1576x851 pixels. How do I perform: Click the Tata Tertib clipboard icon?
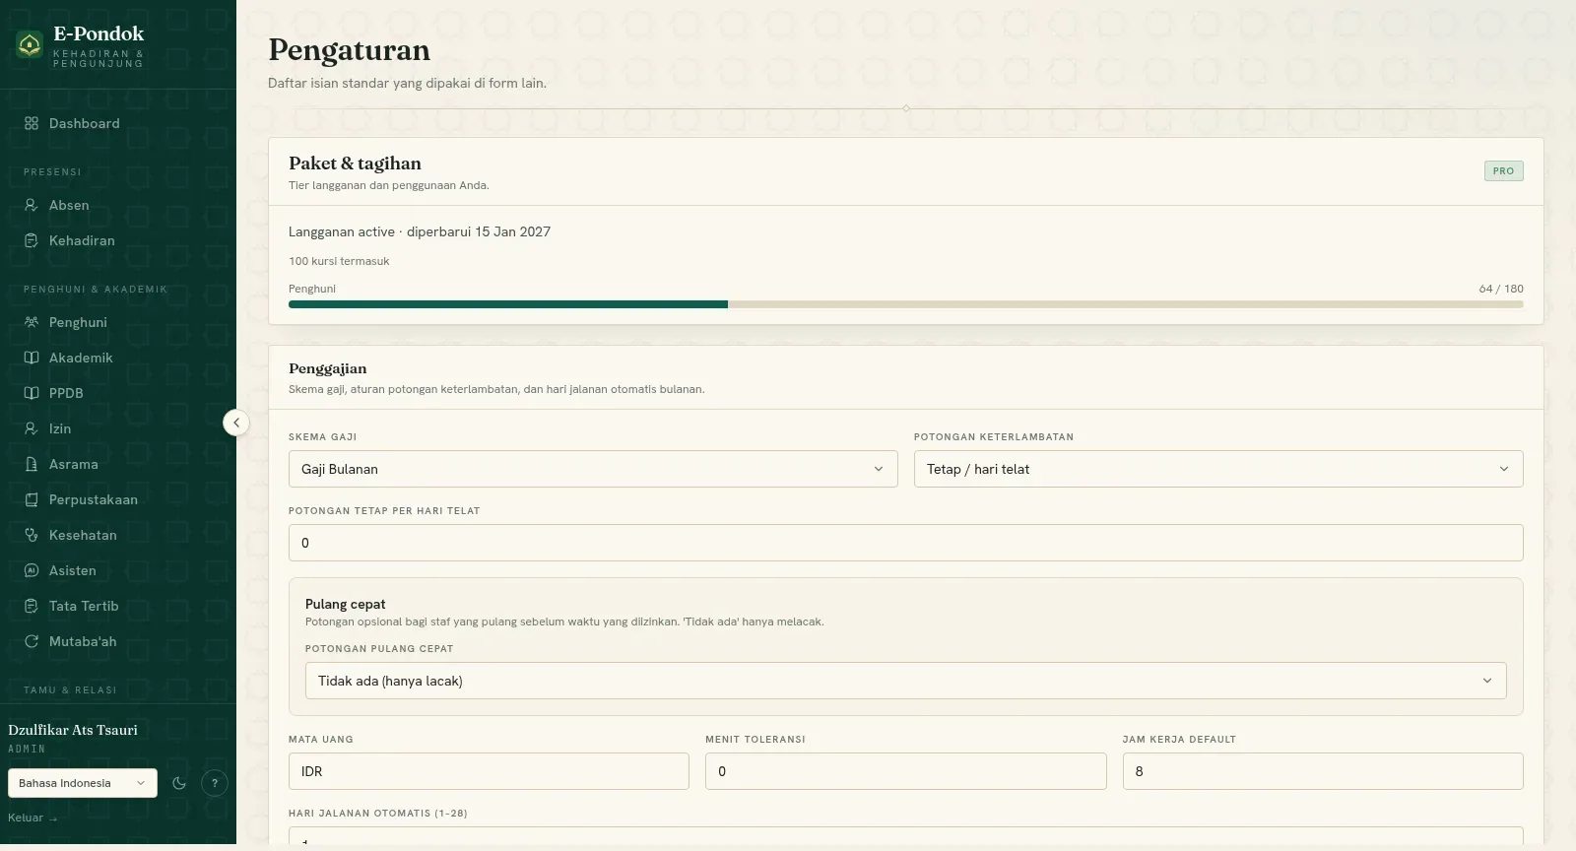[32, 606]
